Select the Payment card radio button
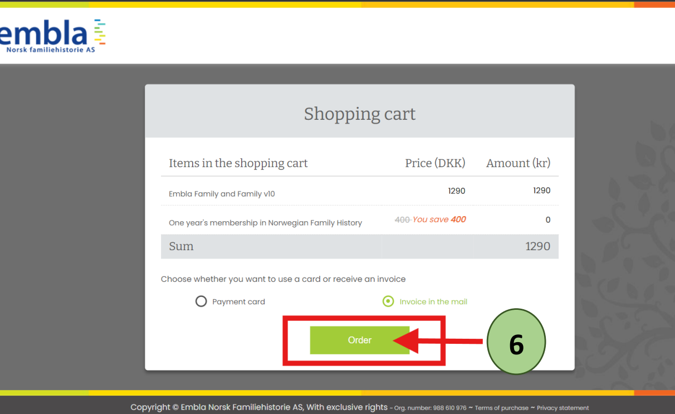 point(201,301)
